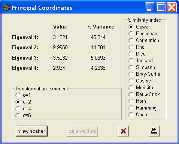Click Eigenval 2 value 9.9968
179x144 pixels.
[x=60, y=47]
